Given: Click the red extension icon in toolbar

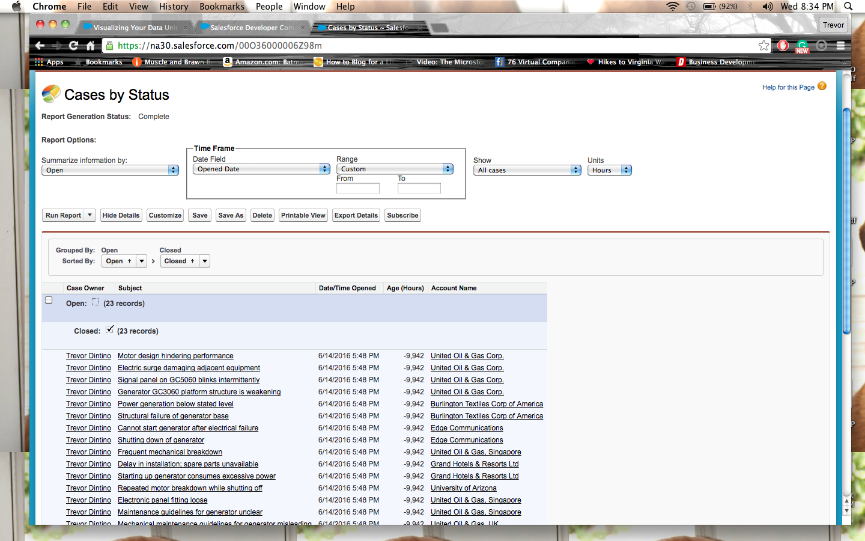Looking at the screenshot, I should 783,45.
